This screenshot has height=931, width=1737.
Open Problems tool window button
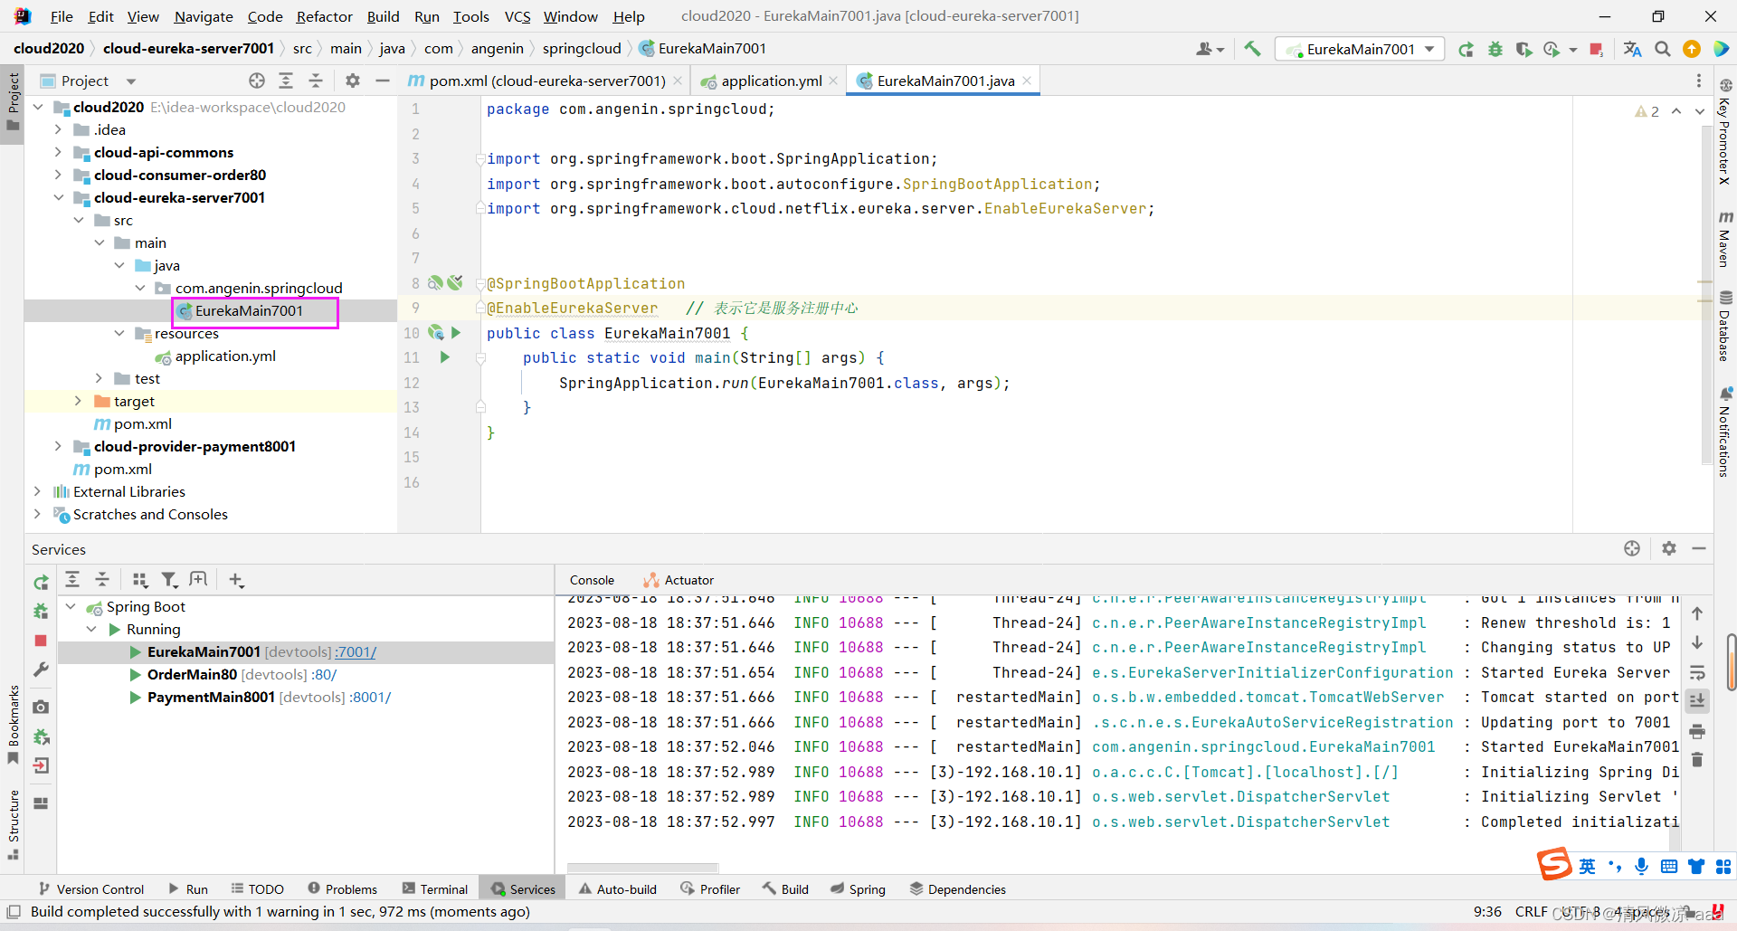coord(342,889)
